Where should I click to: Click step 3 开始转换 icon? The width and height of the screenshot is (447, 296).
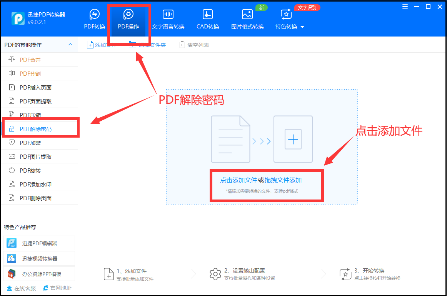(345, 274)
